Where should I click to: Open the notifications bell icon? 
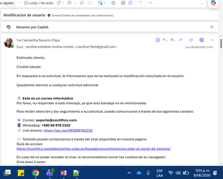tap(215, 173)
